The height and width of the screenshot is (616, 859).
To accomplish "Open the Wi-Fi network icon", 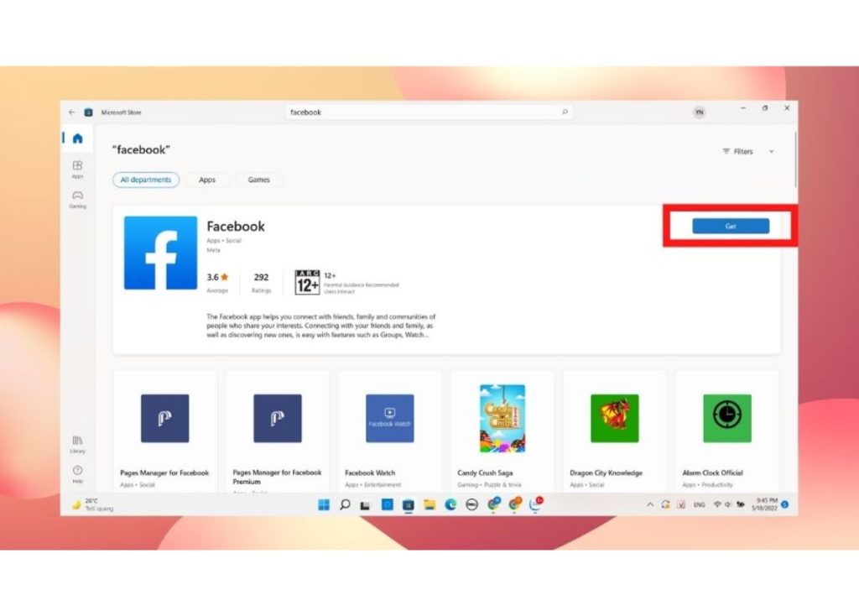I will 717,504.
